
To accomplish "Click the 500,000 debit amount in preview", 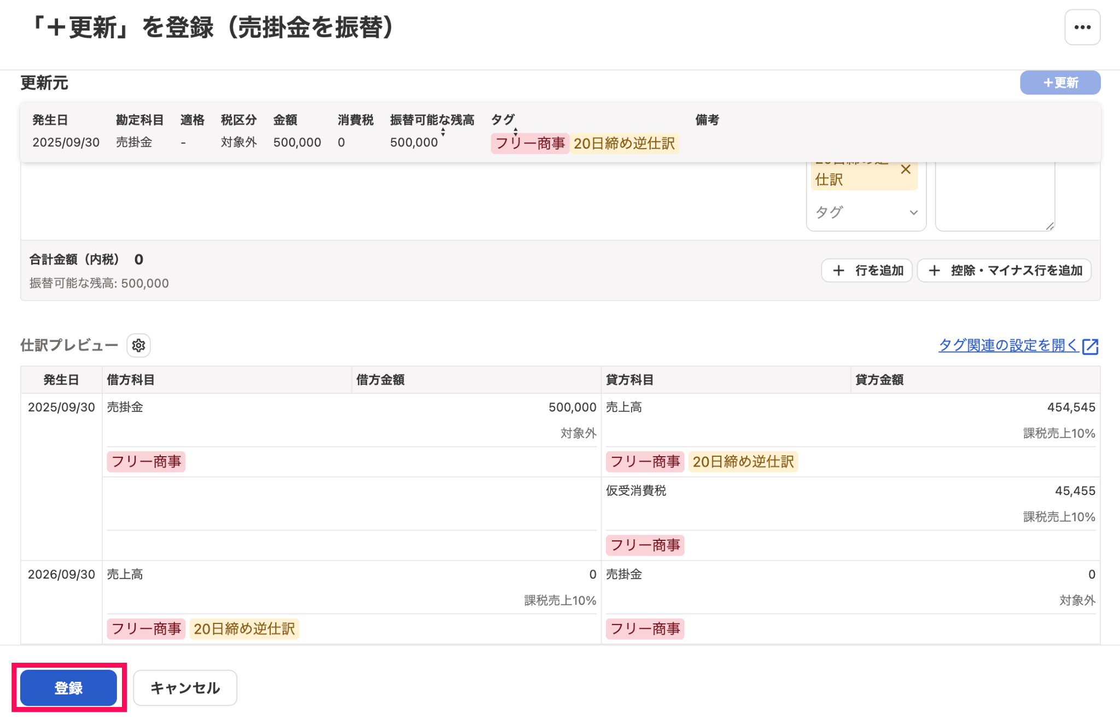I will (572, 407).
